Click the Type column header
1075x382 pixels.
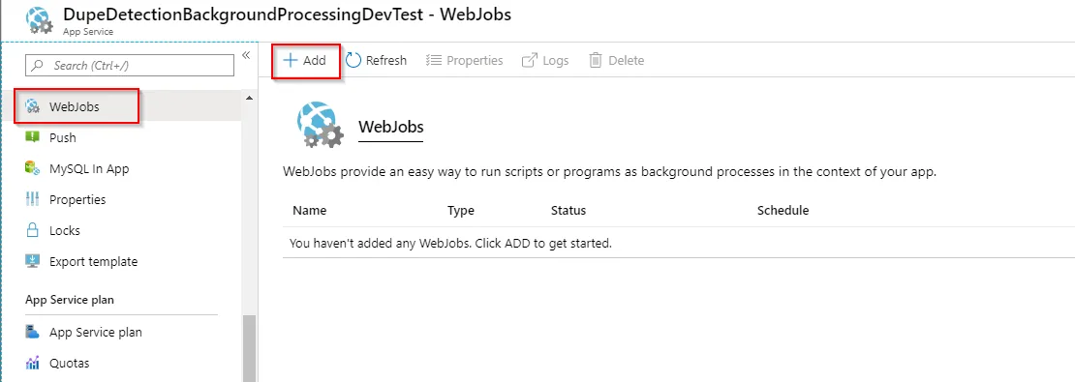[x=461, y=210]
